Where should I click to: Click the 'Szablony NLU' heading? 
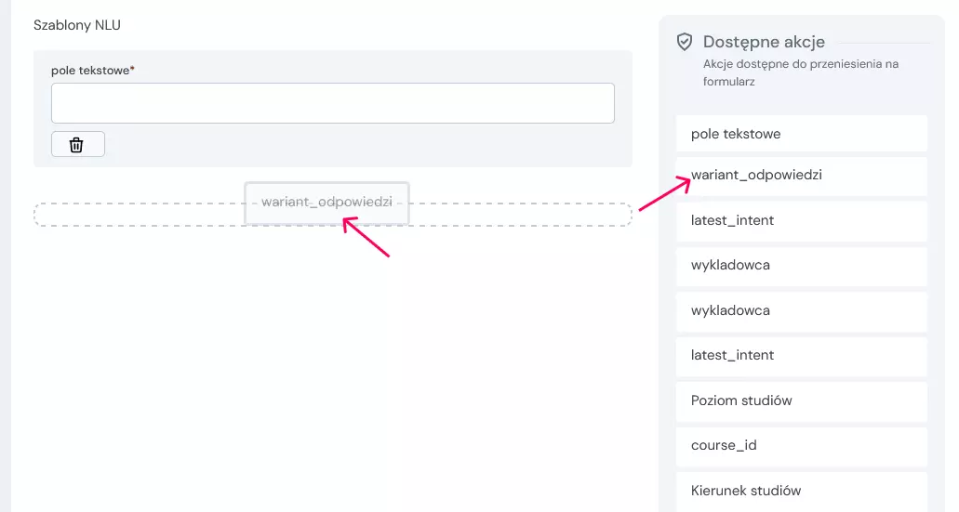(x=77, y=25)
